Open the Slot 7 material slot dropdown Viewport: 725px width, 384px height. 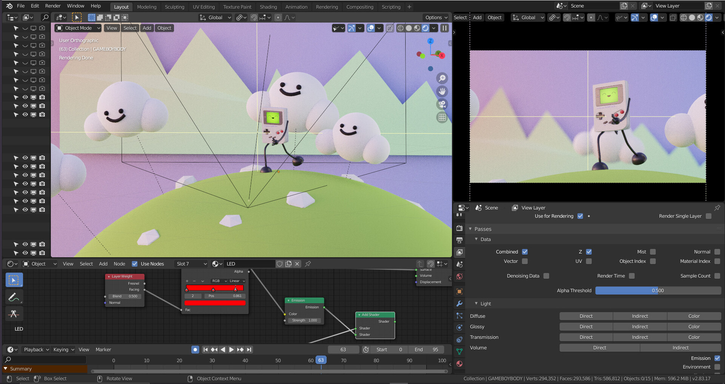click(x=191, y=264)
